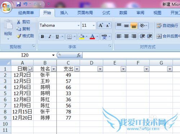Open the 数据 tab
This screenshot has width=180, height=134.
[x=123, y=13]
